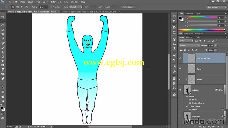Image resolution: width=228 pixels, height=128 pixels.
Task: Select the Eyedropper tool
Action: (3, 38)
